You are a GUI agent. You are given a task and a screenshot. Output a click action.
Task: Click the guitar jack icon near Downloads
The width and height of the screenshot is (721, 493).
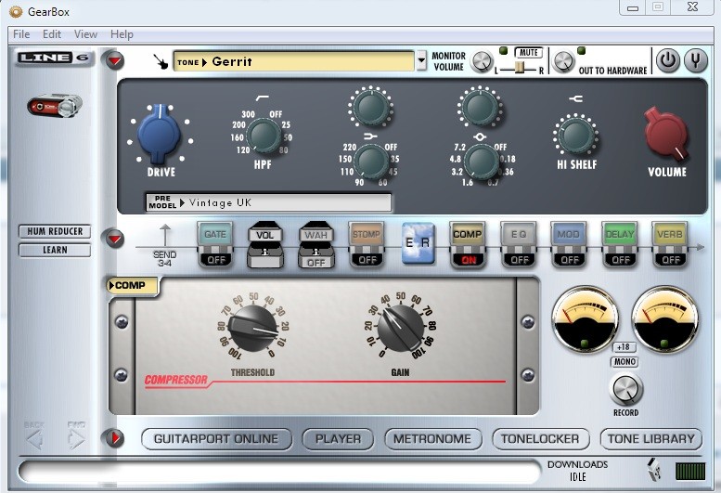(654, 469)
